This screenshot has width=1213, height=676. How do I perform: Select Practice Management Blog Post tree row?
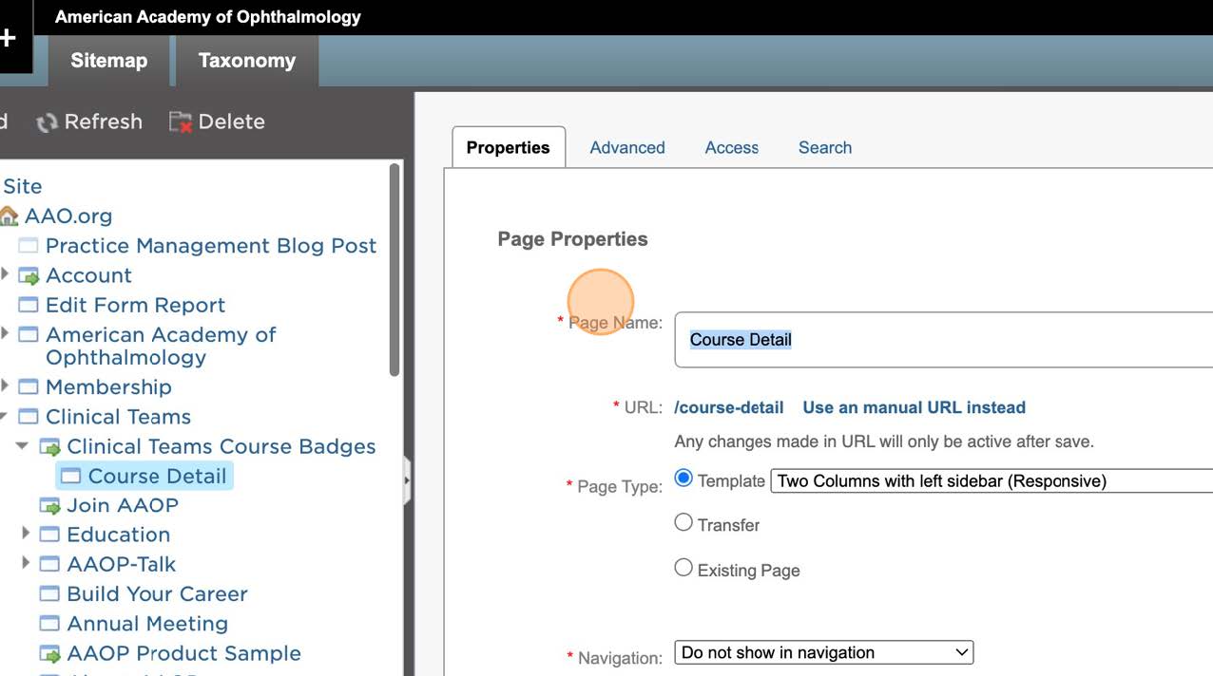211,246
